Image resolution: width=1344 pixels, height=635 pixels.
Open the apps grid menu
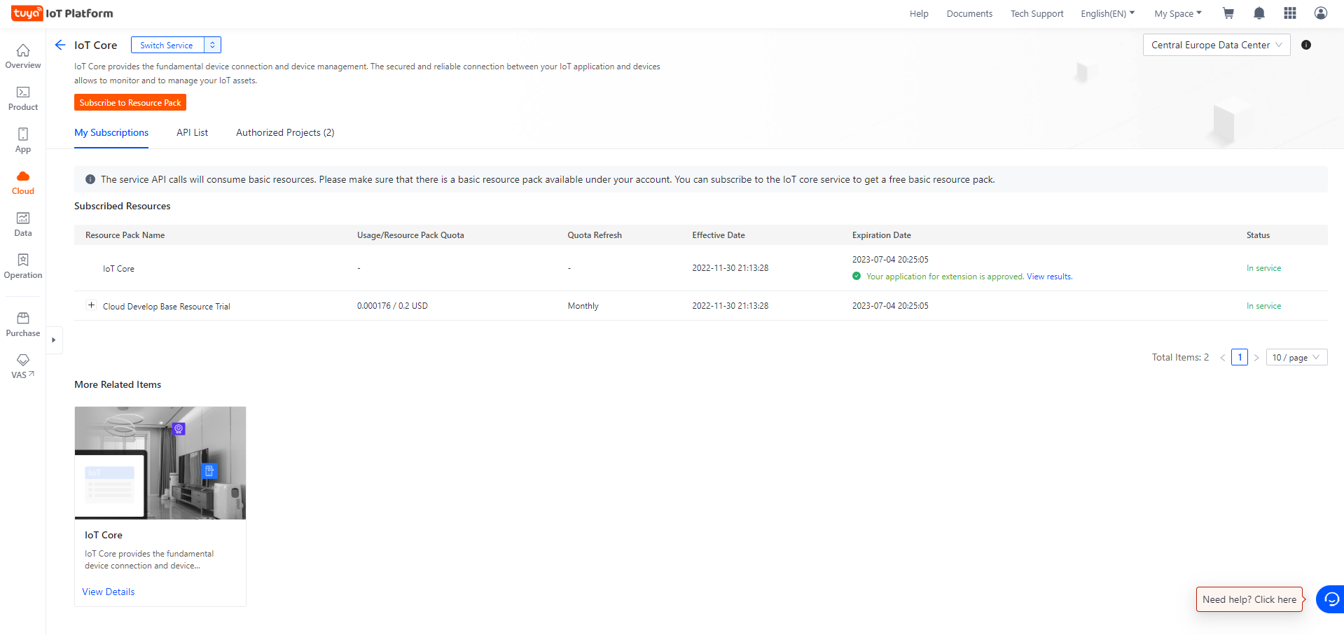point(1289,13)
